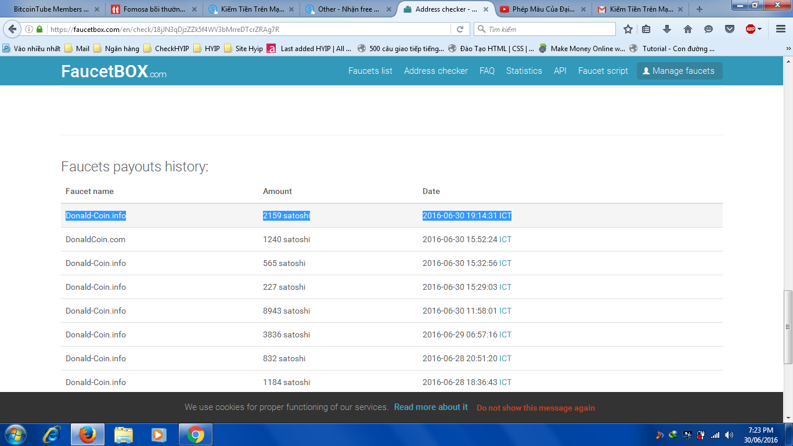Close the Phép Màu Của Đại YouTube tab
The width and height of the screenshot is (793, 446).
click(x=583, y=9)
